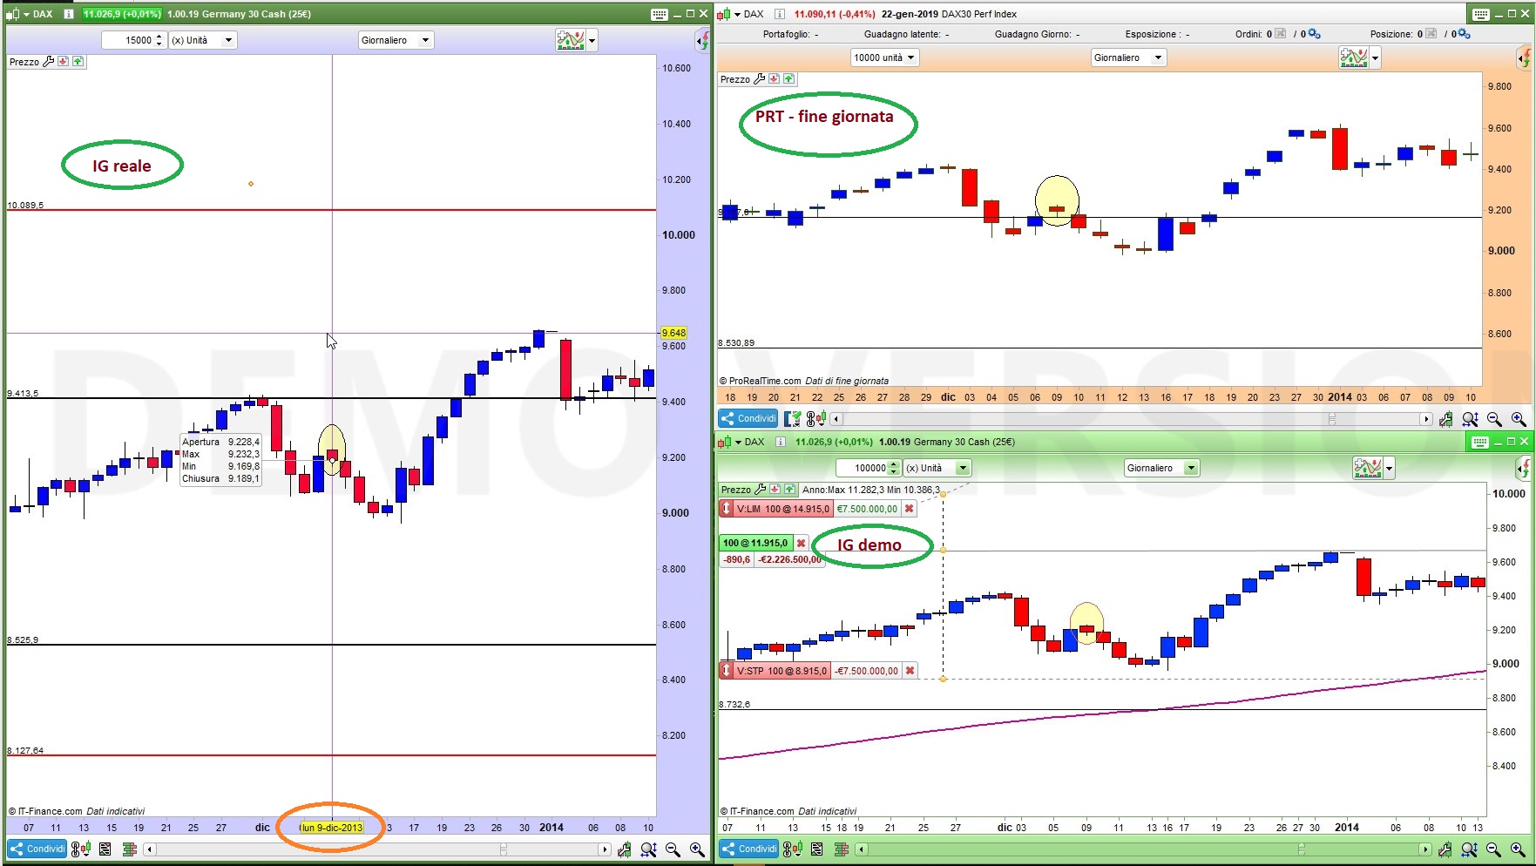Toggle green up-arrow beside Prezzo in PRT chart

pyautogui.click(x=789, y=79)
